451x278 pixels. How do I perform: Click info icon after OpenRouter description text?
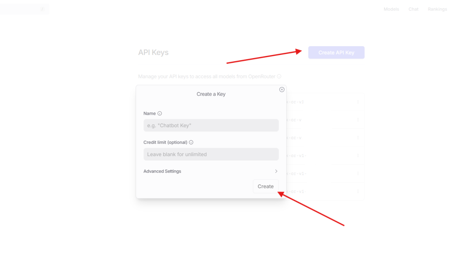pyautogui.click(x=279, y=77)
